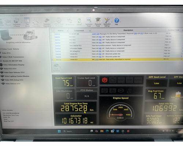Open Inspections & Reports in the toolbar
This screenshot has height=146, width=183.
17,23
